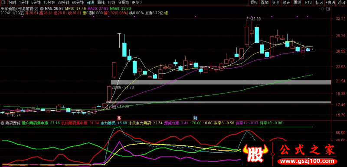Add stock with the +自选 button
The image size is (347, 167).
click(x=330, y=3)
